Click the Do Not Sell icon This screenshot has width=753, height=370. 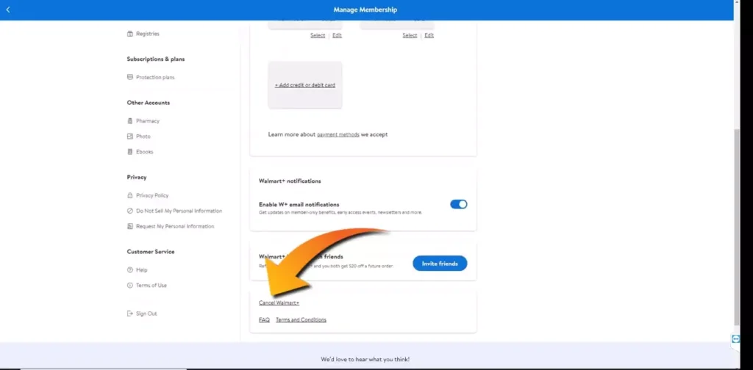(x=129, y=211)
